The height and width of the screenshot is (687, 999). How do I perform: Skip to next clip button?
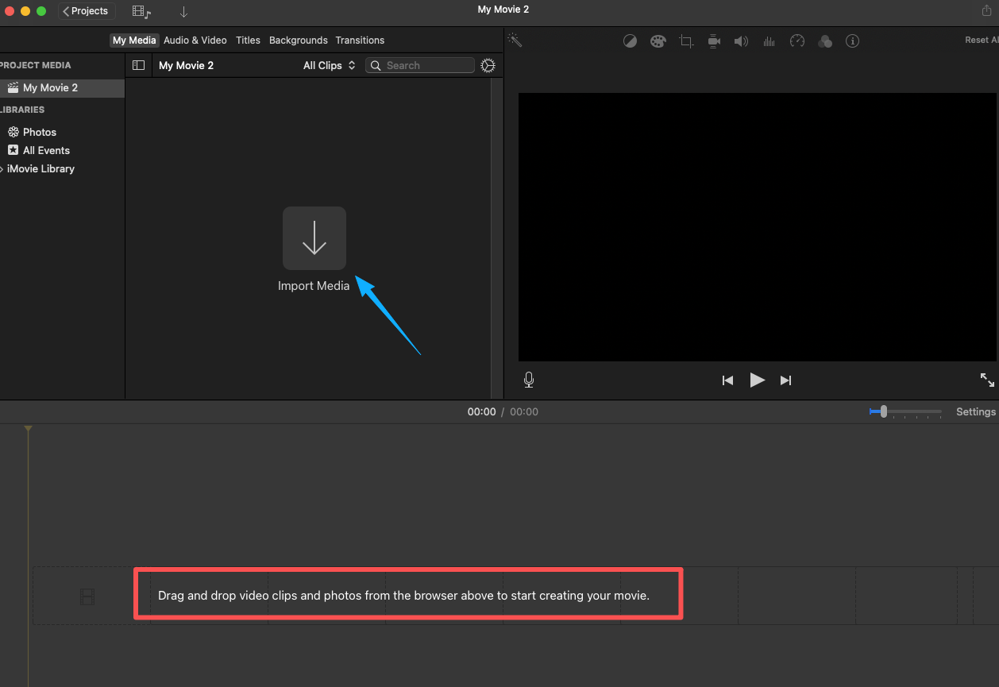coord(785,380)
